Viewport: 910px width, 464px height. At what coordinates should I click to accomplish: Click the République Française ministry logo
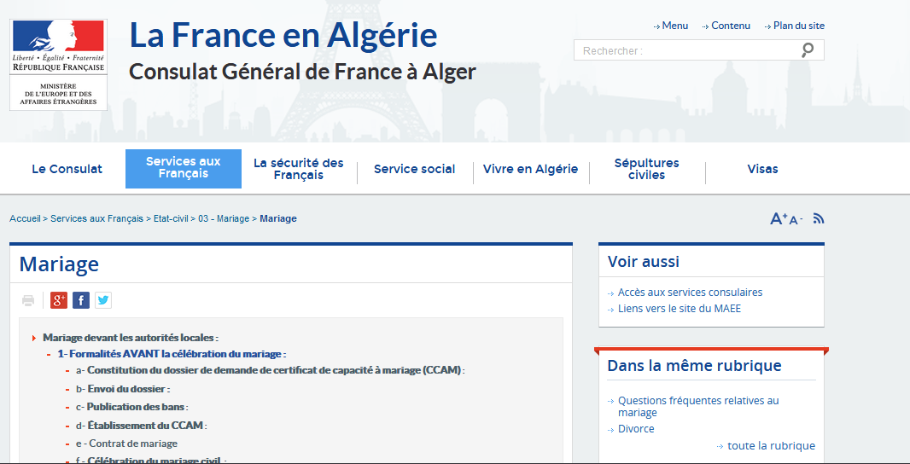[x=58, y=64]
